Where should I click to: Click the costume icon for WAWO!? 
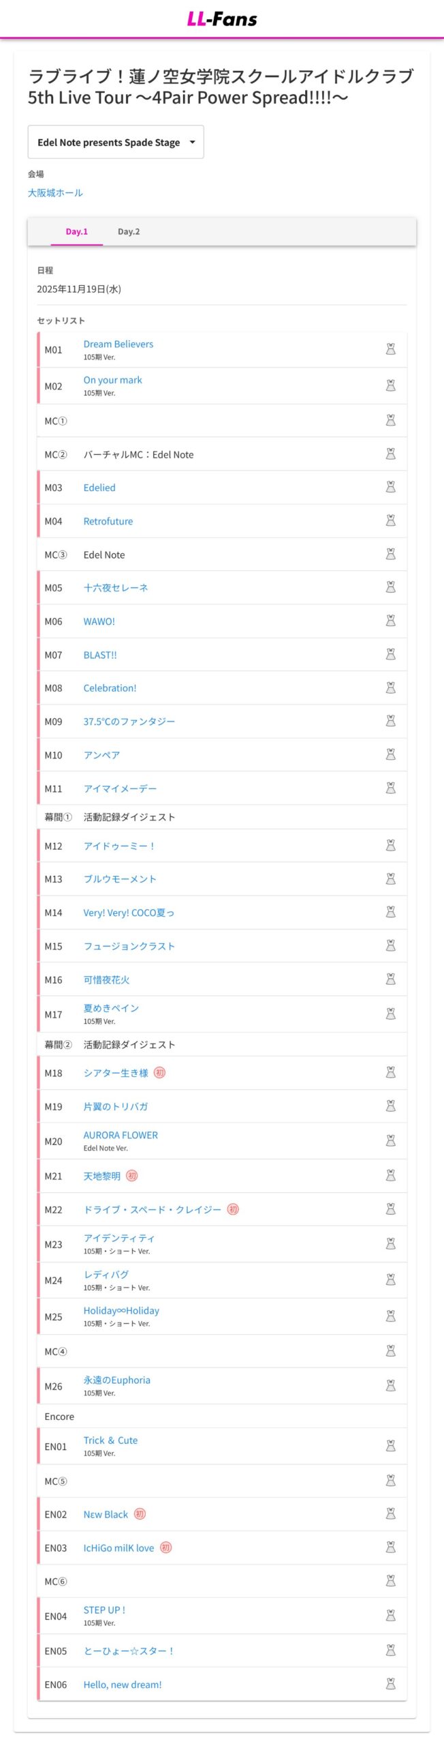pos(390,621)
